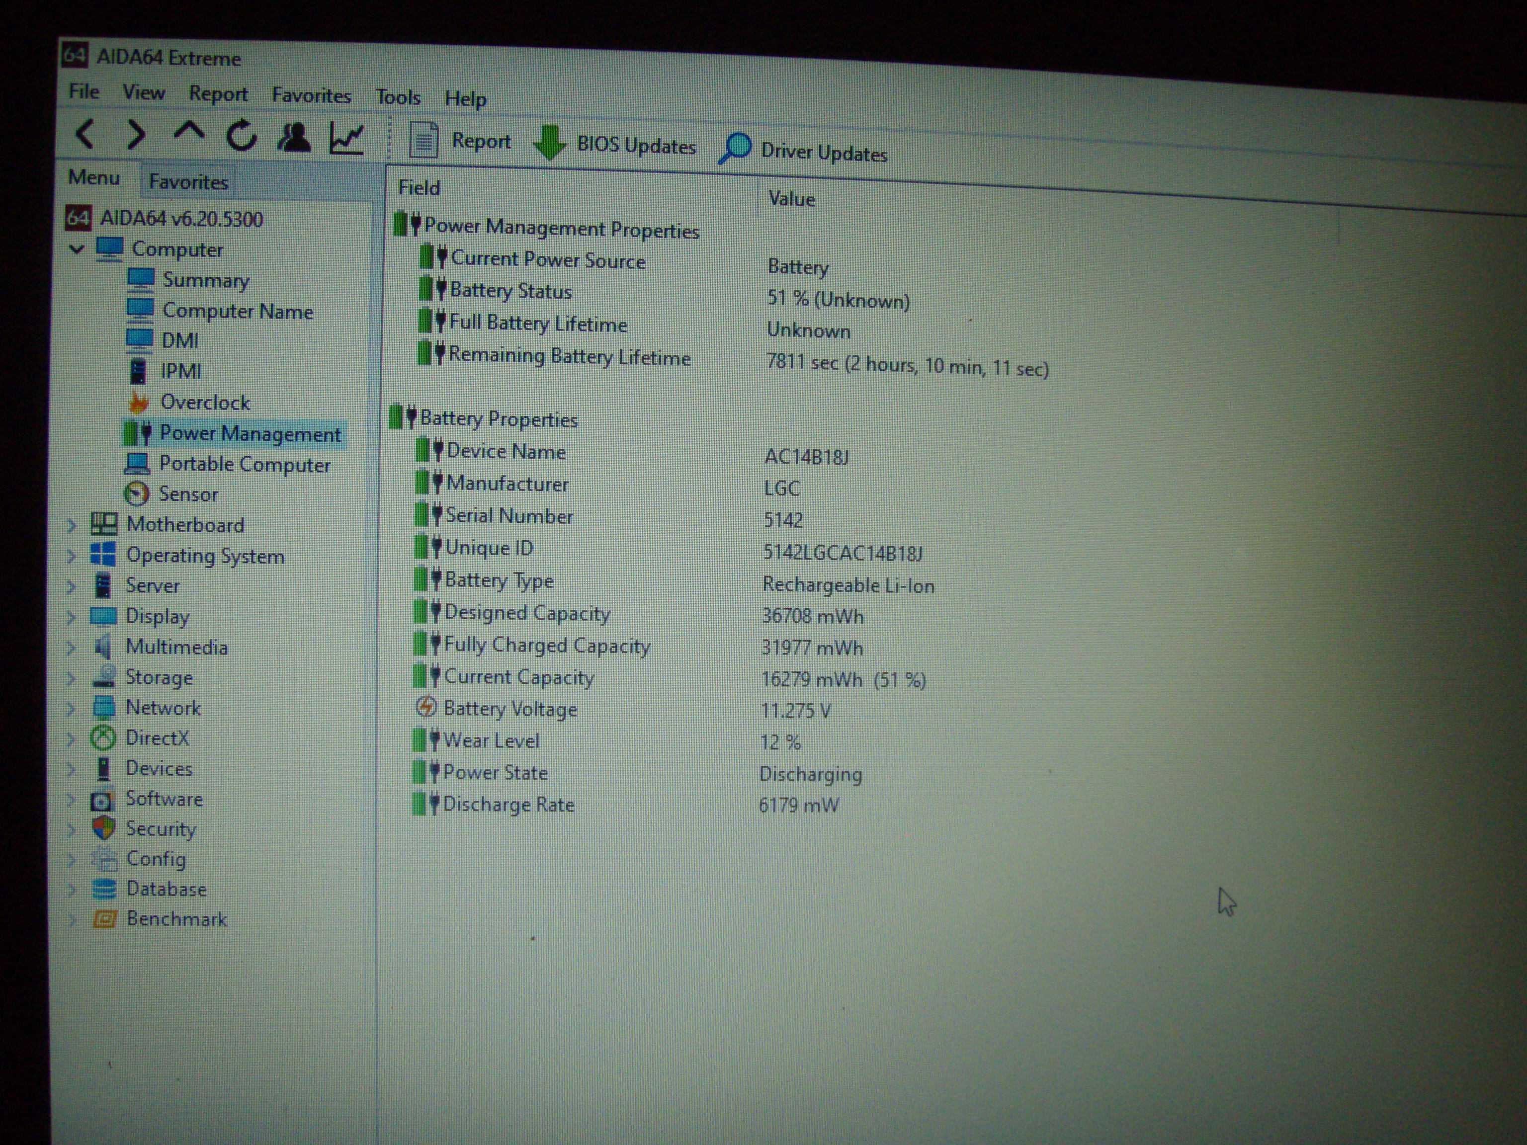Expand the Network tree node
Screen dimensions: 1527x1145
coord(71,708)
